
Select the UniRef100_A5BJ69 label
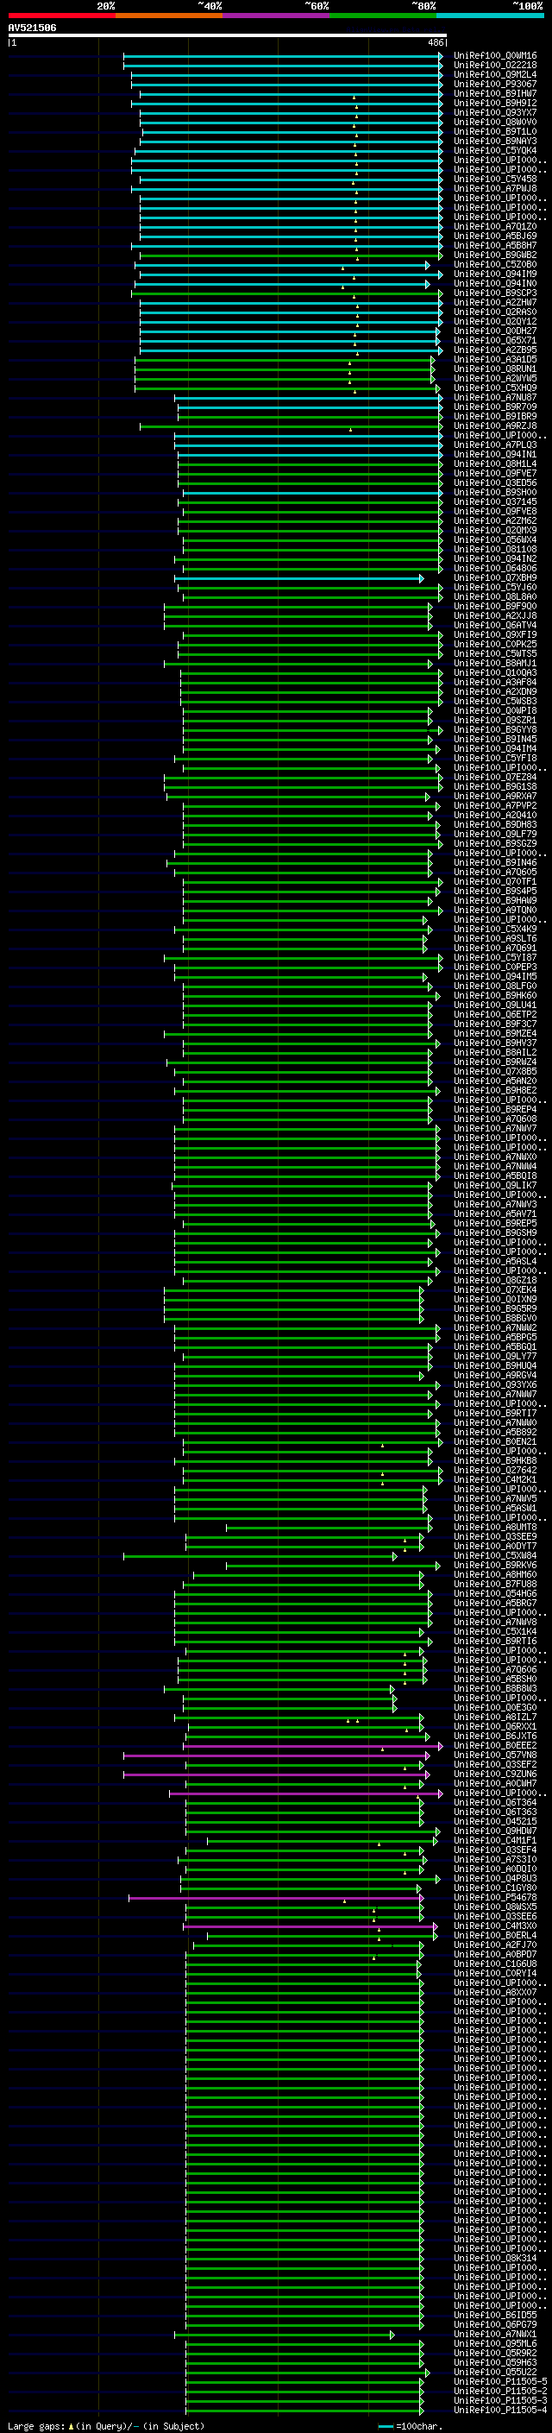click(495, 236)
